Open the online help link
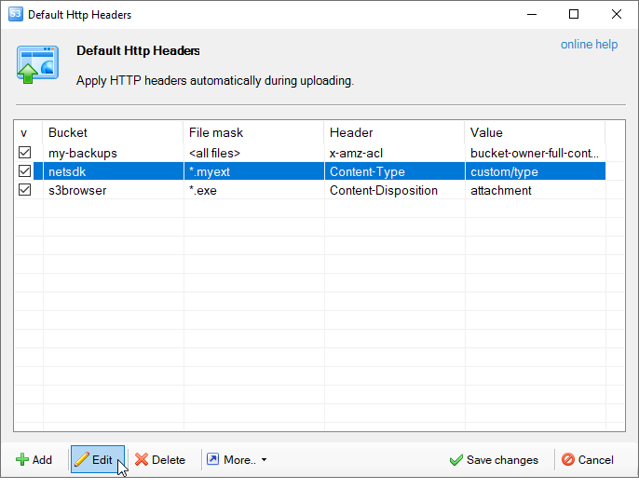 tap(589, 44)
